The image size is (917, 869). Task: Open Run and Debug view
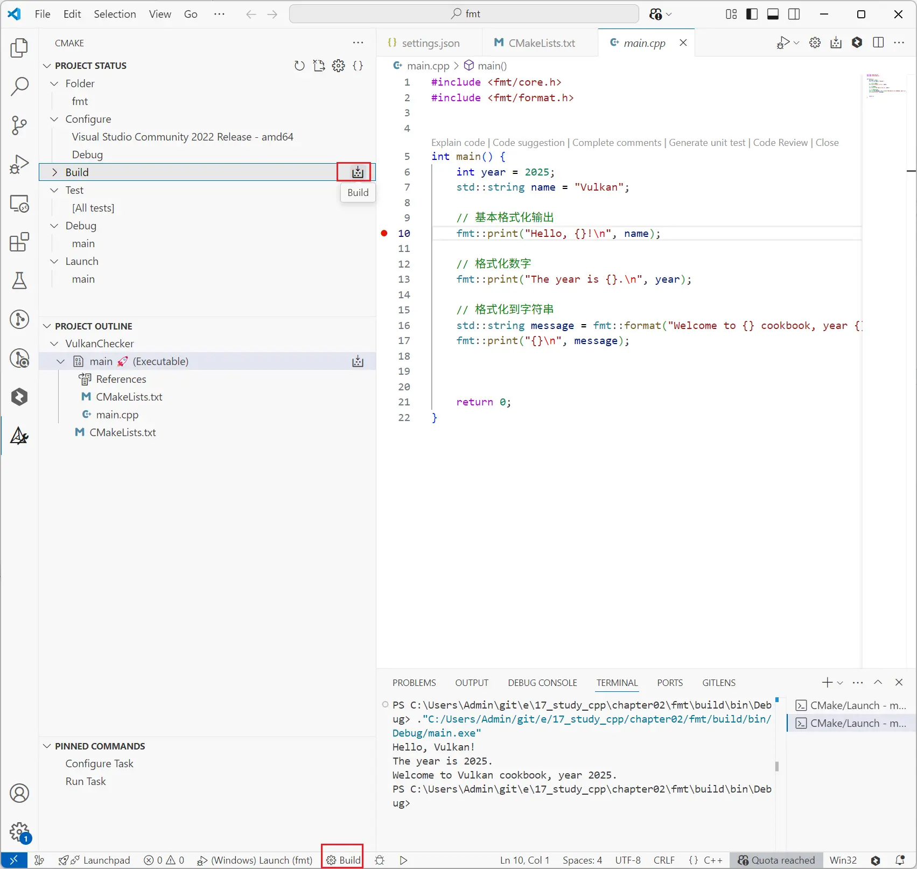(x=19, y=164)
